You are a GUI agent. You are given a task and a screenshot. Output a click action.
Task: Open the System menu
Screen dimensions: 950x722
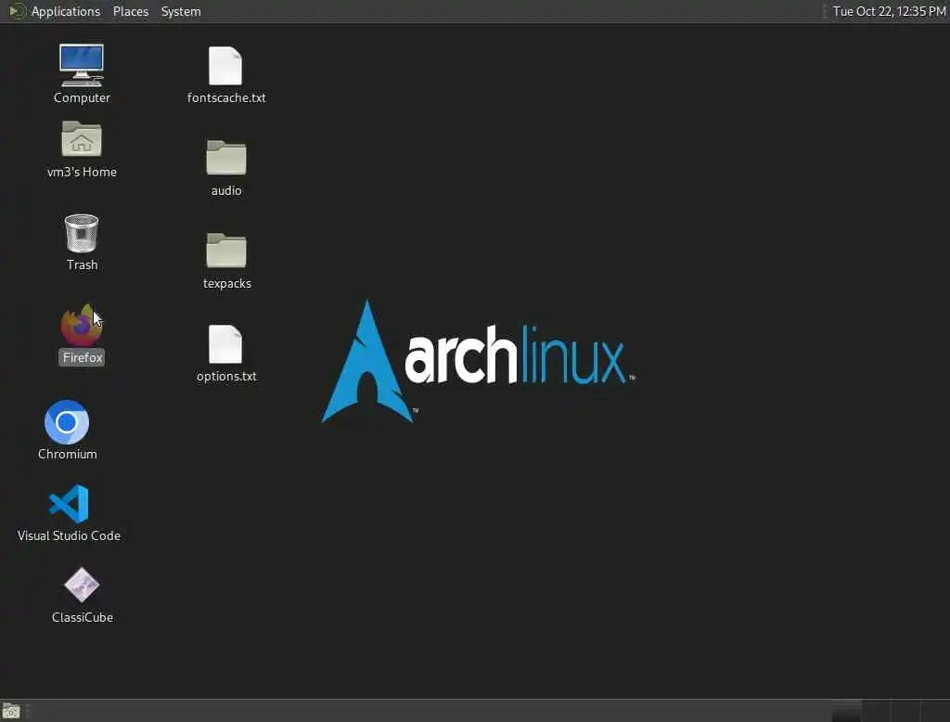[181, 11]
